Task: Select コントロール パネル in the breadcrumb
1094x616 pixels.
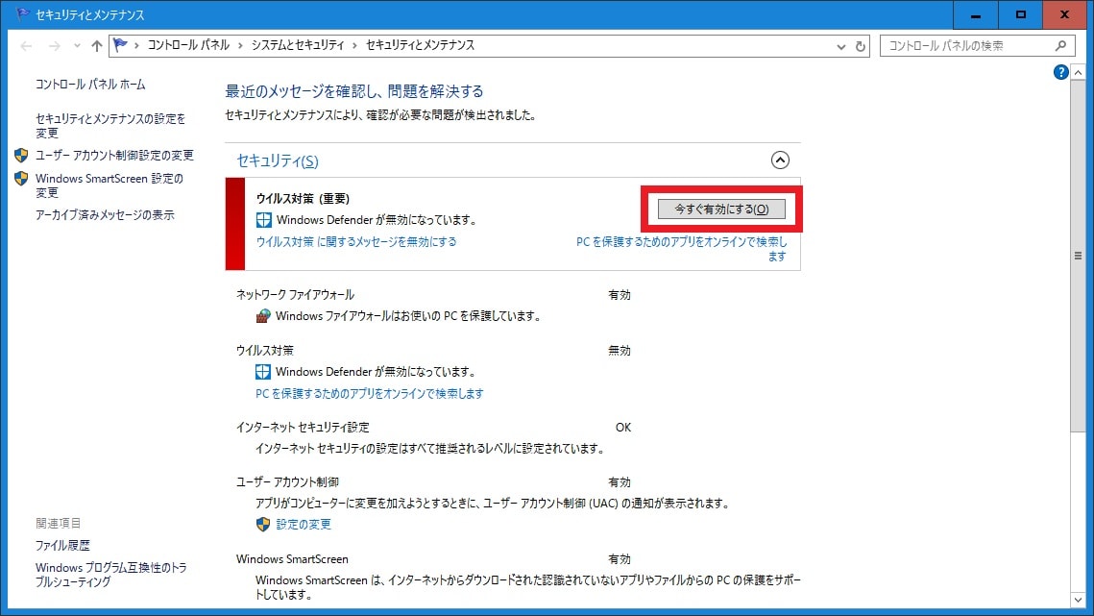Action: coord(188,45)
